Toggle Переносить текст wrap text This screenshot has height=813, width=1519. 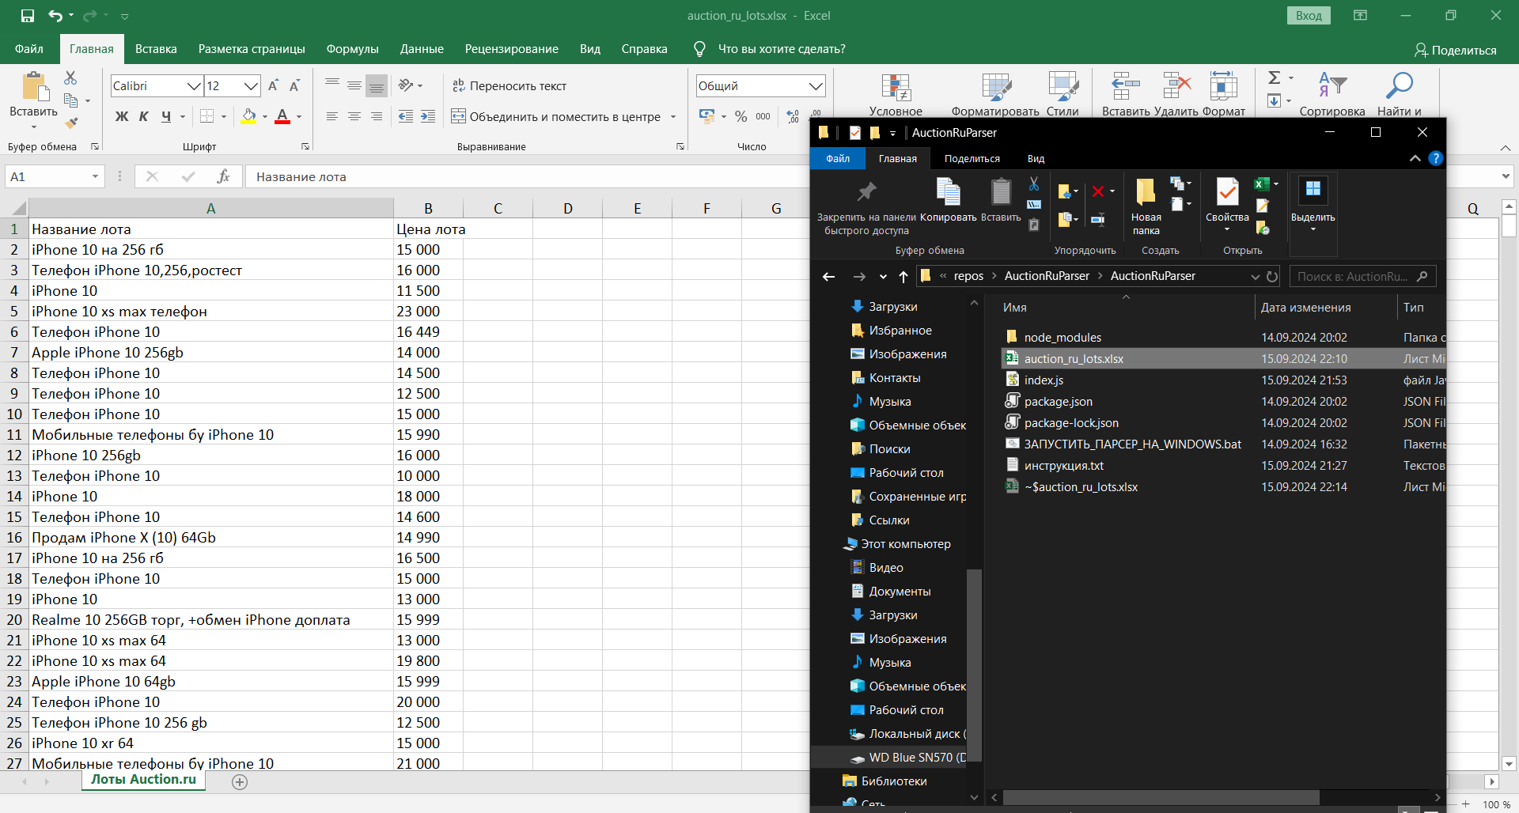(x=509, y=85)
